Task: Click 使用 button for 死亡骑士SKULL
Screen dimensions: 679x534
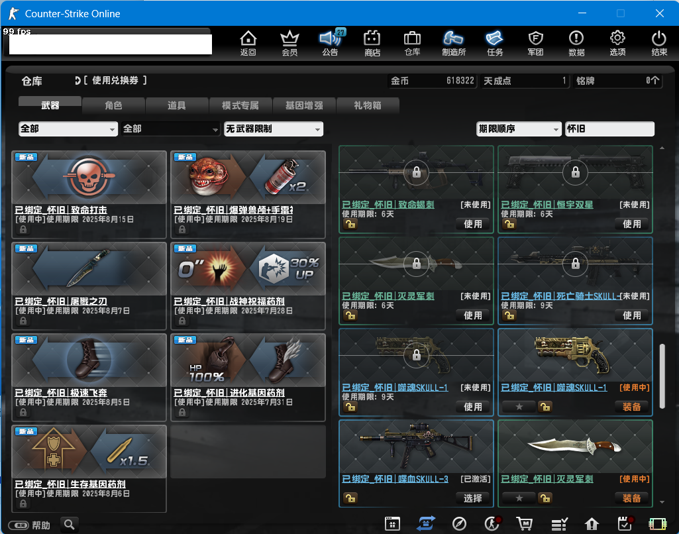Action: (x=631, y=315)
